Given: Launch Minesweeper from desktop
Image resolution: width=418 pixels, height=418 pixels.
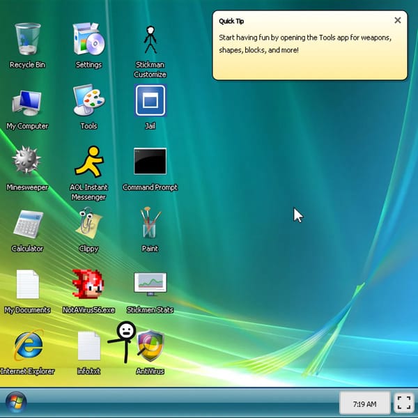Looking at the screenshot, I should coord(26,160).
